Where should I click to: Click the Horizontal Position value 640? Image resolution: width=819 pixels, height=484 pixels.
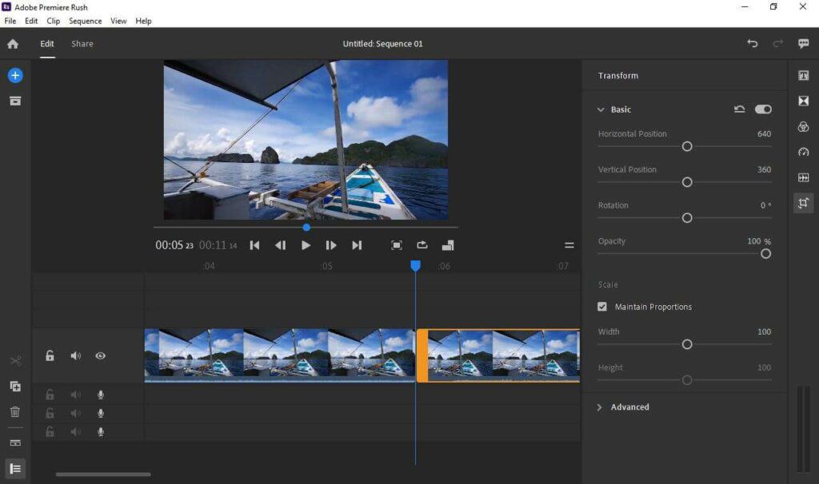[764, 134]
